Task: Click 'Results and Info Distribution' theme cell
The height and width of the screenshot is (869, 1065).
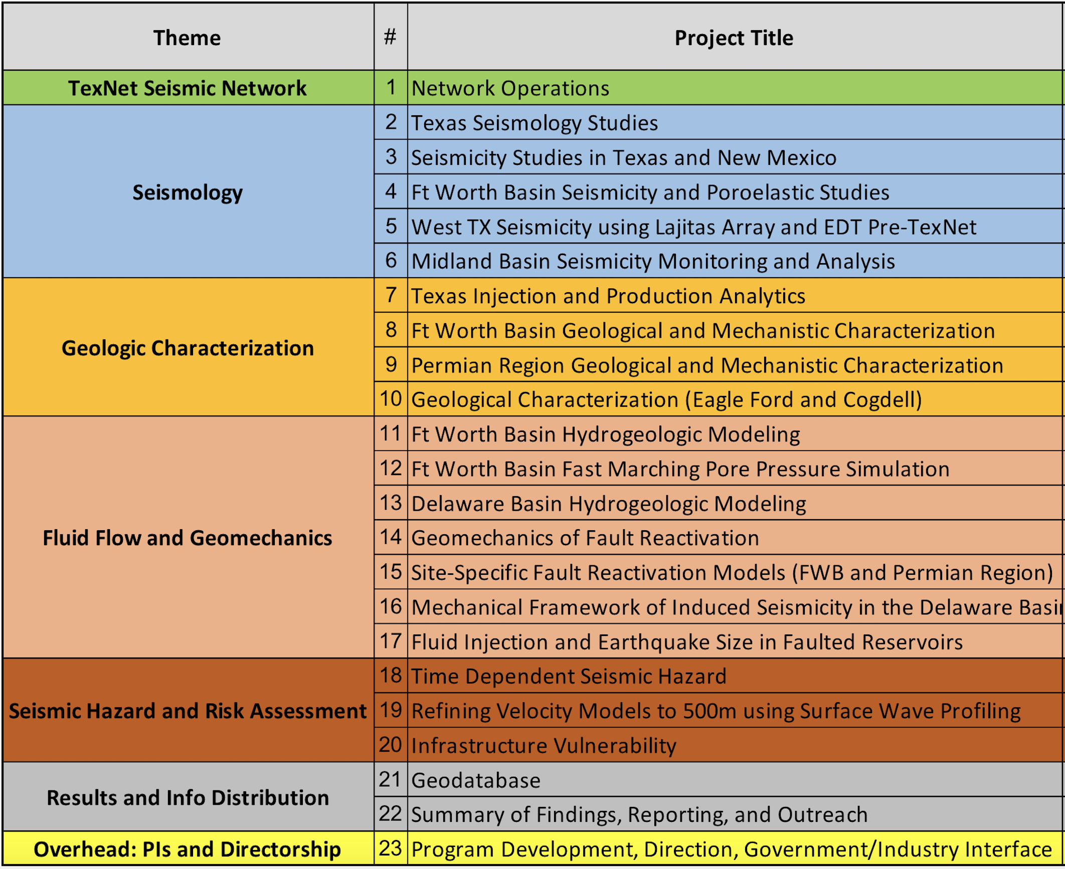Action: (x=188, y=797)
